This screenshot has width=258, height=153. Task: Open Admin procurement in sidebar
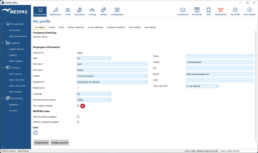pyautogui.click(x=17, y=36)
